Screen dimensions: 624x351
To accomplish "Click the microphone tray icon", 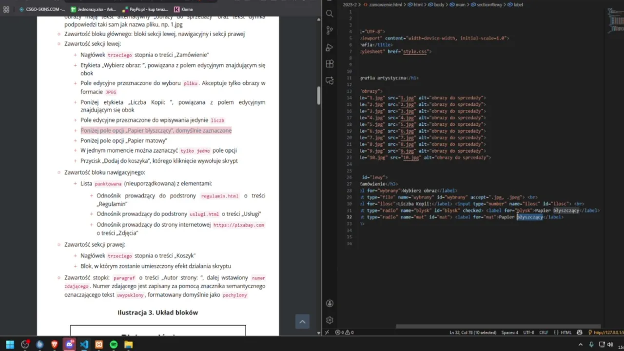I will point(591,344).
